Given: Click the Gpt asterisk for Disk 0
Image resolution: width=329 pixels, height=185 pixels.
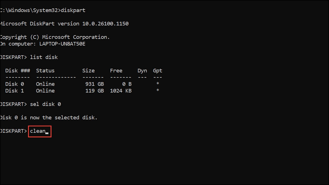Looking at the screenshot, I should point(158,84).
